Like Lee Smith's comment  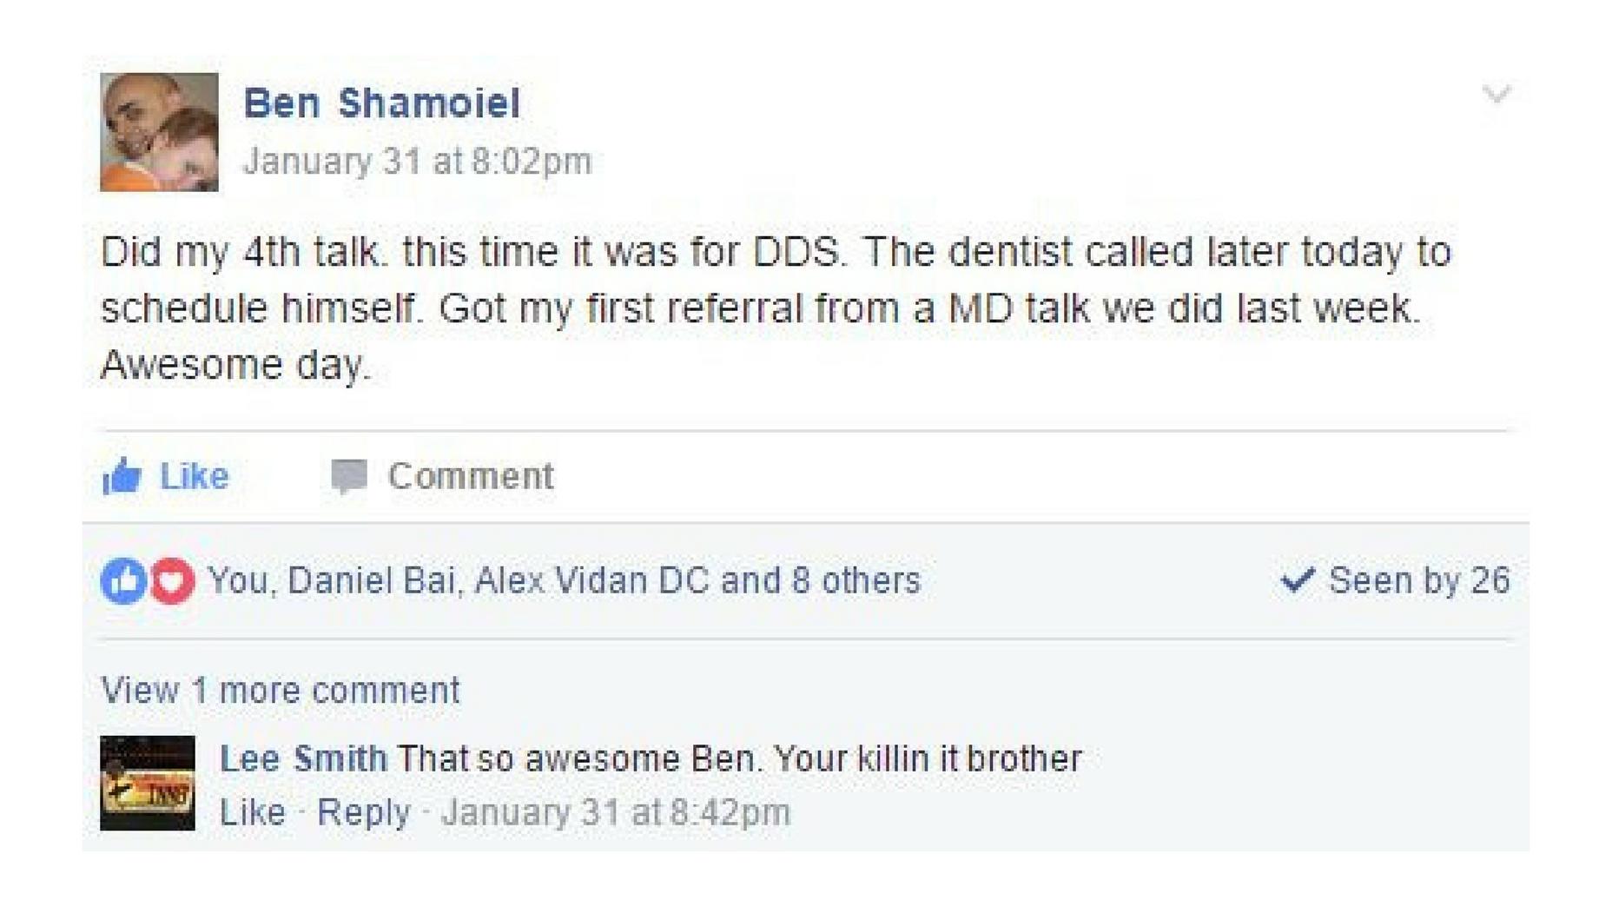tap(252, 812)
